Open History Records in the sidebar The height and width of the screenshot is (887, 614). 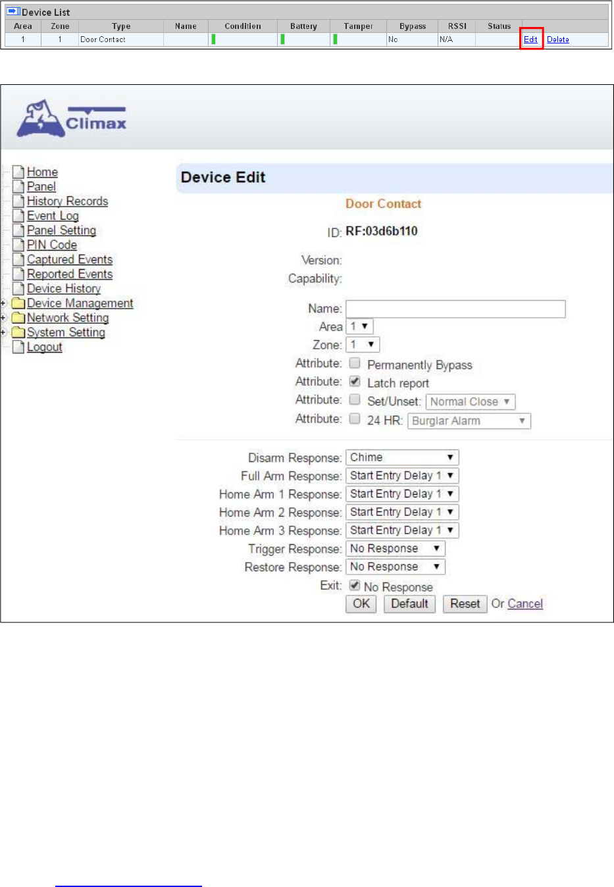67,201
